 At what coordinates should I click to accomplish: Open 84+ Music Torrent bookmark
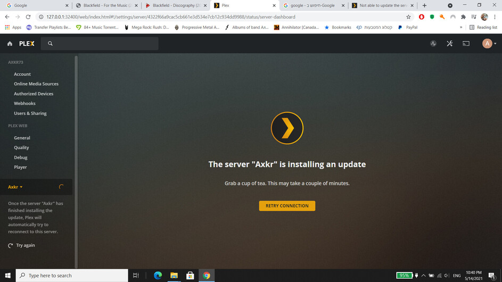tap(97, 28)
